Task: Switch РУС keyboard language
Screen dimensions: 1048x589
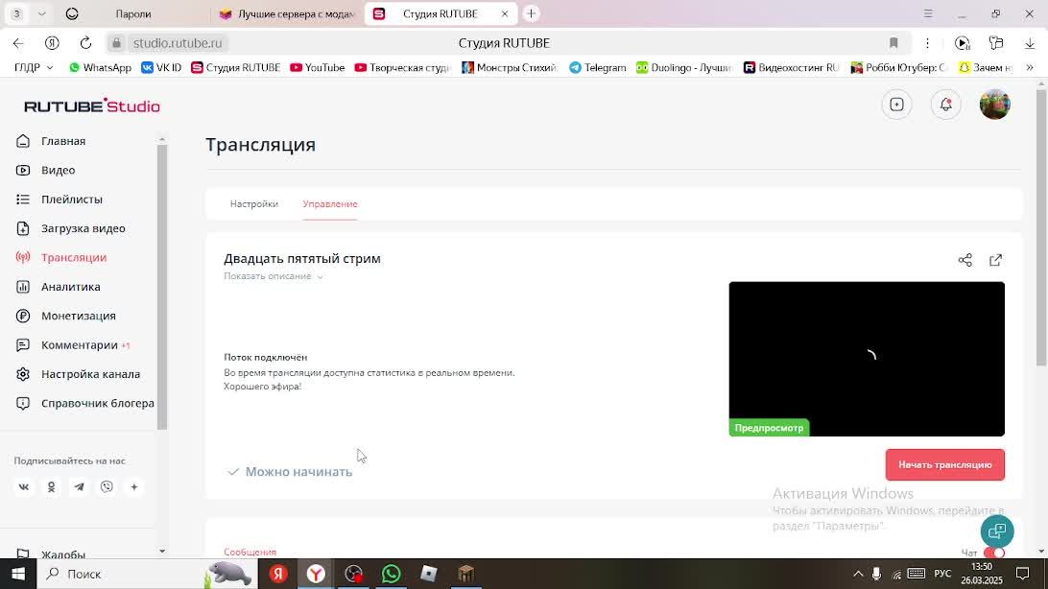Action: coord(942,574)
